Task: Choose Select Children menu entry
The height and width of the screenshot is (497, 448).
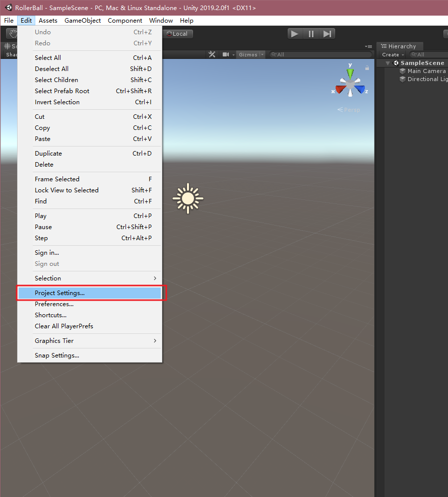Action: [x=90, y=80]
